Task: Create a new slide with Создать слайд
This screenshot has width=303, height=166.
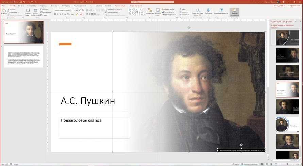Action: pos(28,12)
